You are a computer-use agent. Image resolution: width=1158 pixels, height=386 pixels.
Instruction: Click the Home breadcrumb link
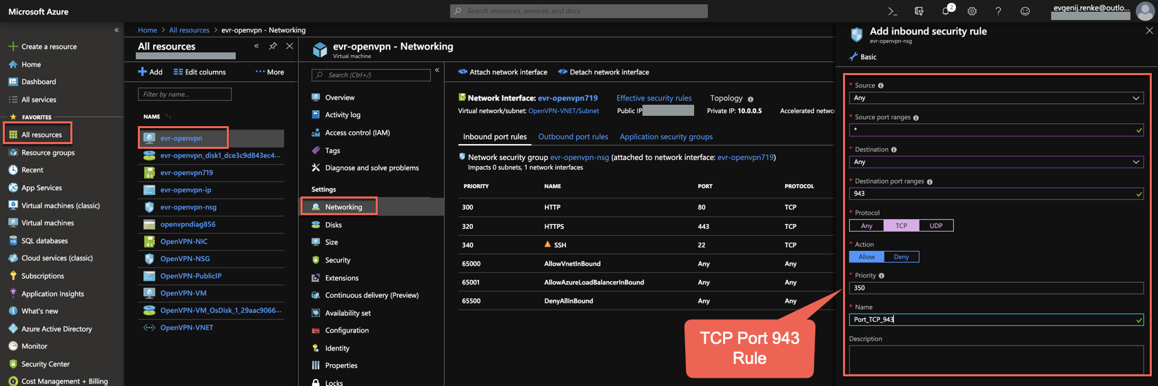[148, 30]
